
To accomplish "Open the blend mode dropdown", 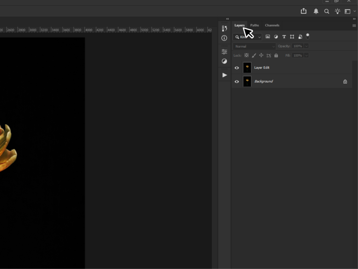I will (x=254, y=46).
